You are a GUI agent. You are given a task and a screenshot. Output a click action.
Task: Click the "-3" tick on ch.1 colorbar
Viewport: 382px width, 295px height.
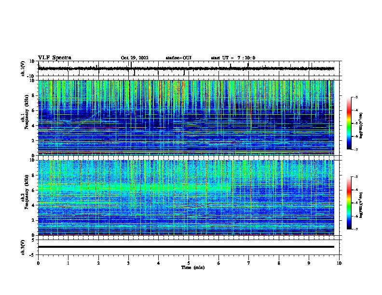pos(356,97)
